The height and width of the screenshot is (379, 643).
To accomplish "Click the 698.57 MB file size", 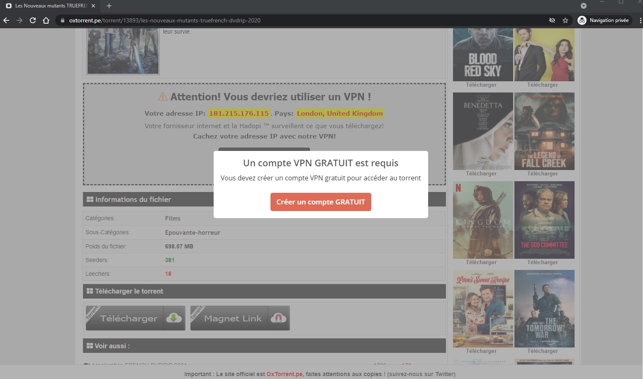I will (x=179, y=246).
